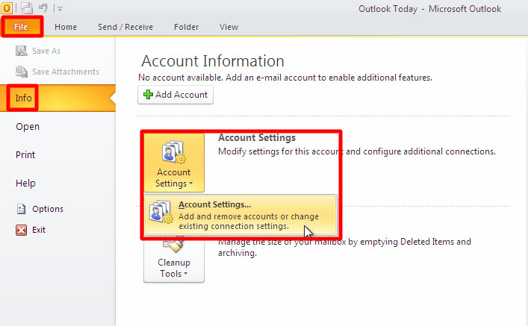Click the Cleanup Tools broom icon

coord(173,245)
